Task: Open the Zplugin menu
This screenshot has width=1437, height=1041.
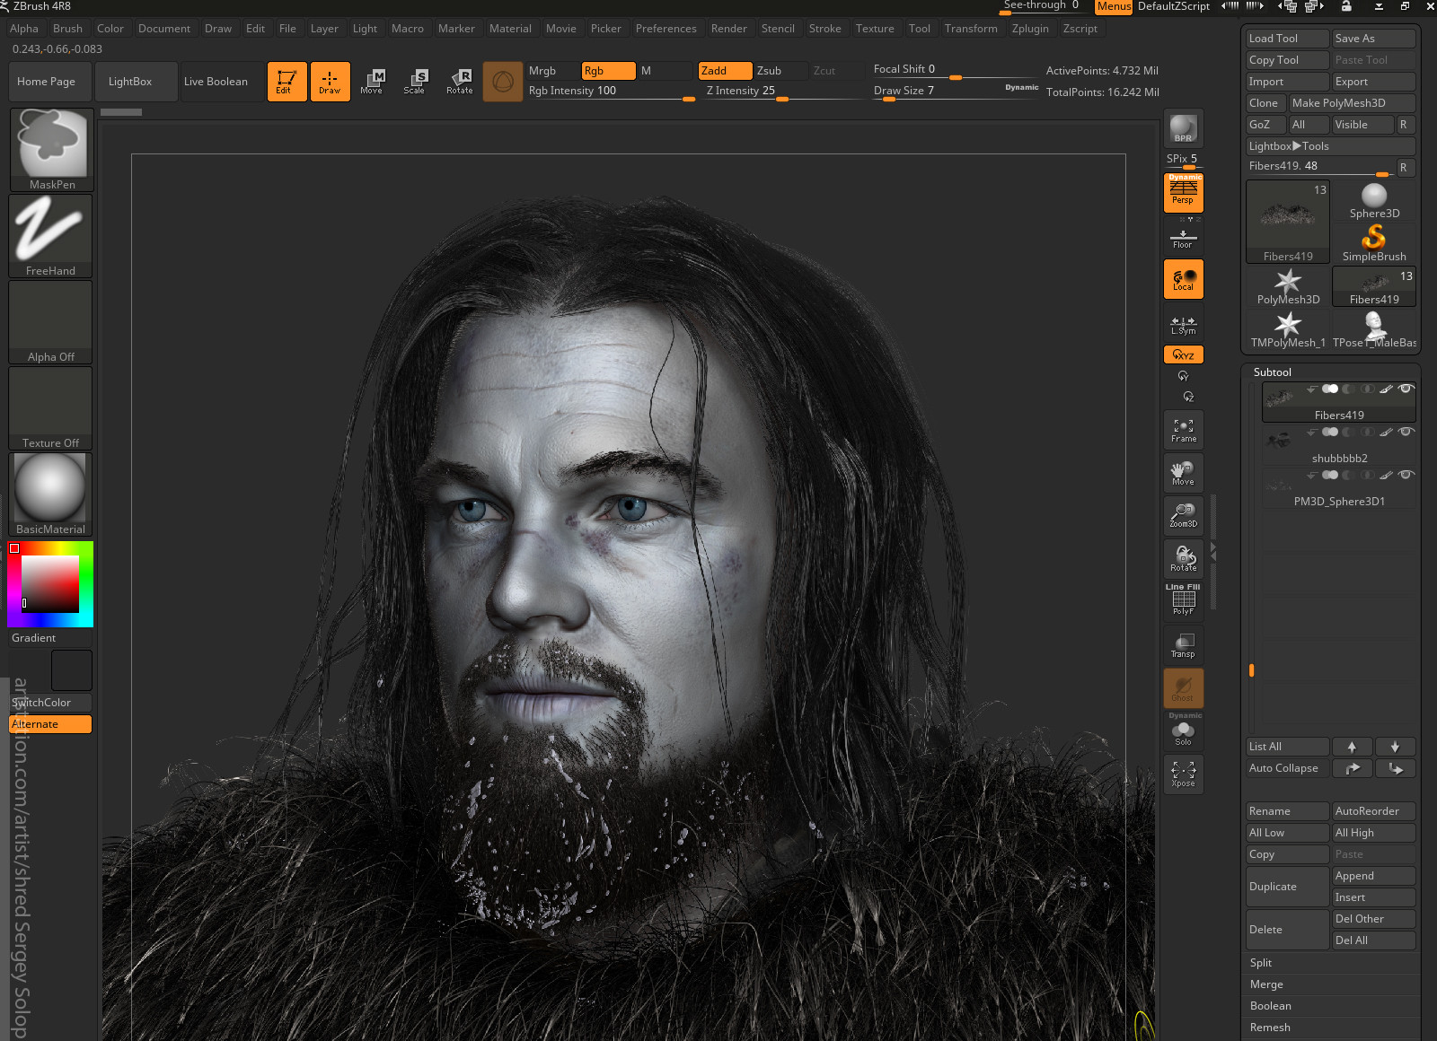Action: pos(1030,29)
